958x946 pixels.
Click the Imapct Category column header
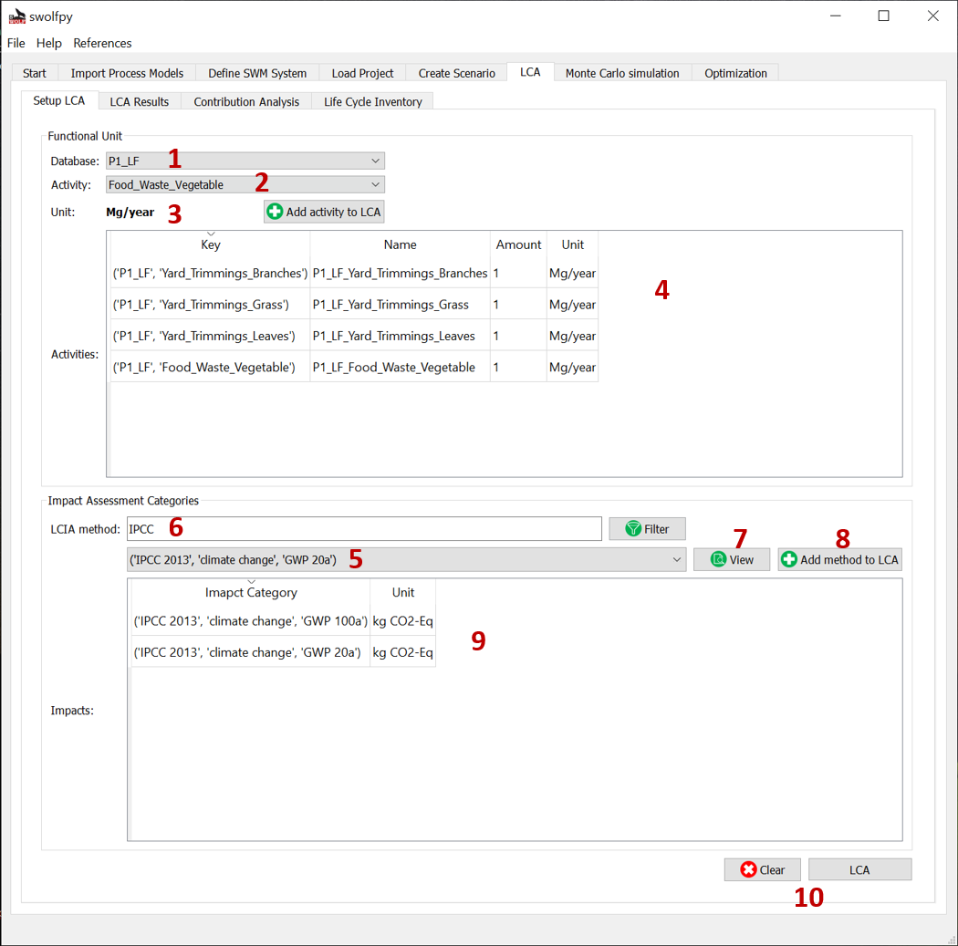pos(251,592)
